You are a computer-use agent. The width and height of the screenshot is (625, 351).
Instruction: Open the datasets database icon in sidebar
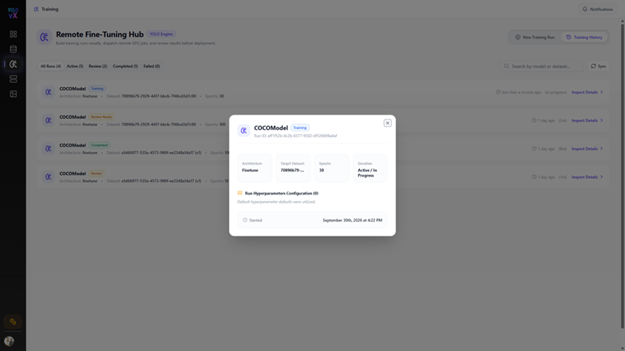pyautogui.click(x=13, y=49)
